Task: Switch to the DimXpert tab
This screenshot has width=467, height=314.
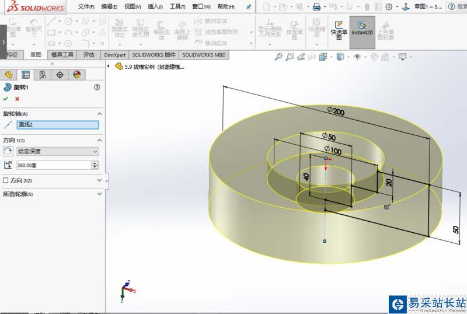Action: tap(114, 55)
